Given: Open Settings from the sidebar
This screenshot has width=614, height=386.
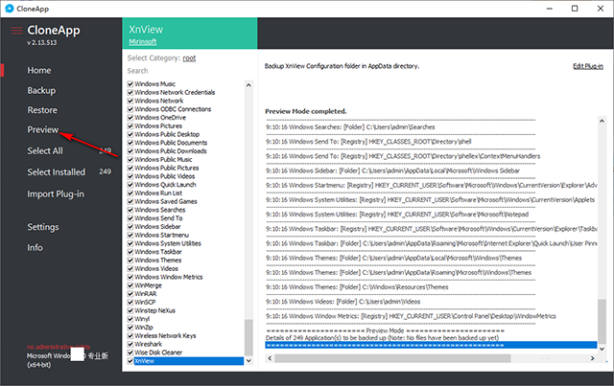Looking at the screenshot, I should 44,227.
